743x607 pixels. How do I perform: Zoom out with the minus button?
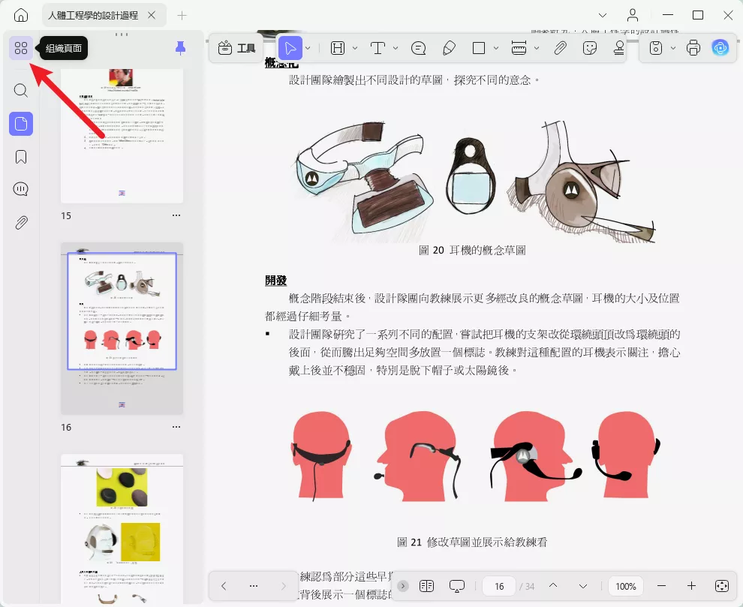(661, 586)
